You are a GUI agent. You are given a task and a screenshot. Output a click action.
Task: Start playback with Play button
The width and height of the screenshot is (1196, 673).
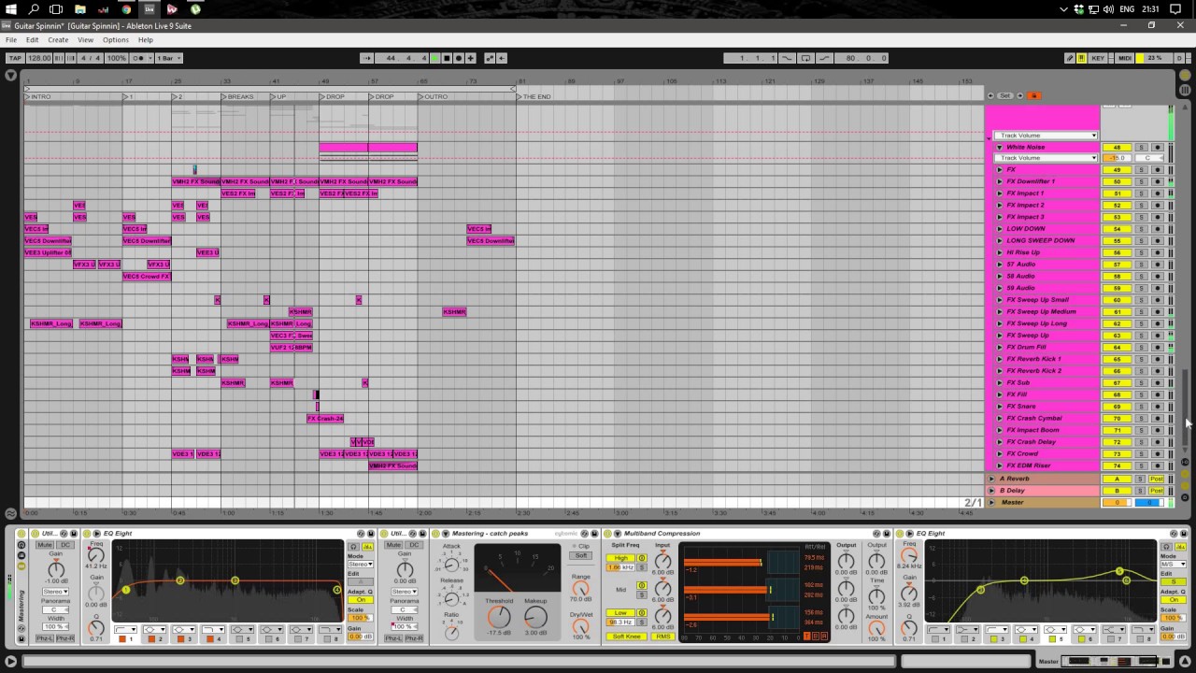click(x=434, y=58)
